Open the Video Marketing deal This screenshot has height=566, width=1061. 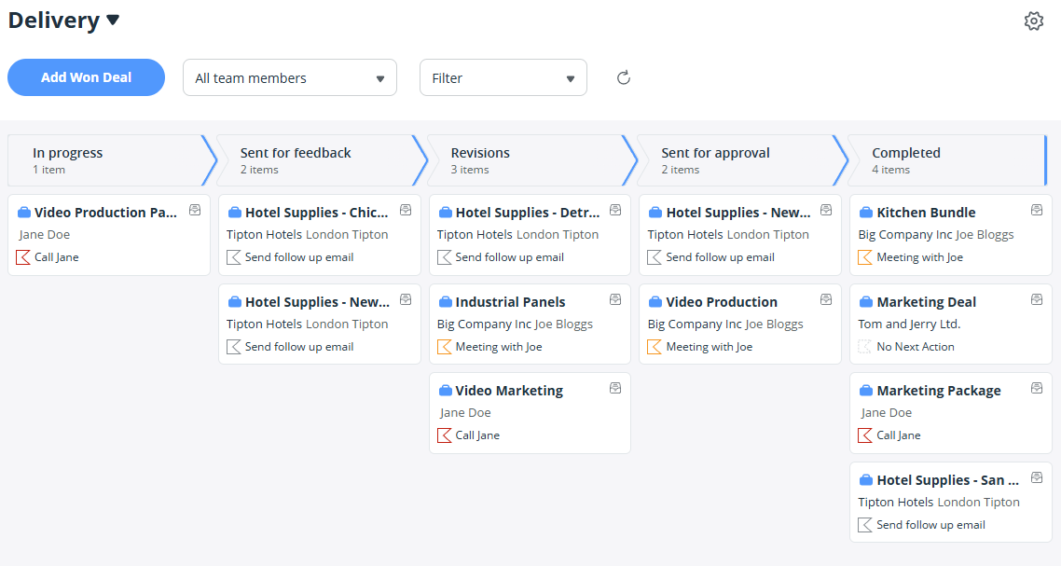pos(509,391)
